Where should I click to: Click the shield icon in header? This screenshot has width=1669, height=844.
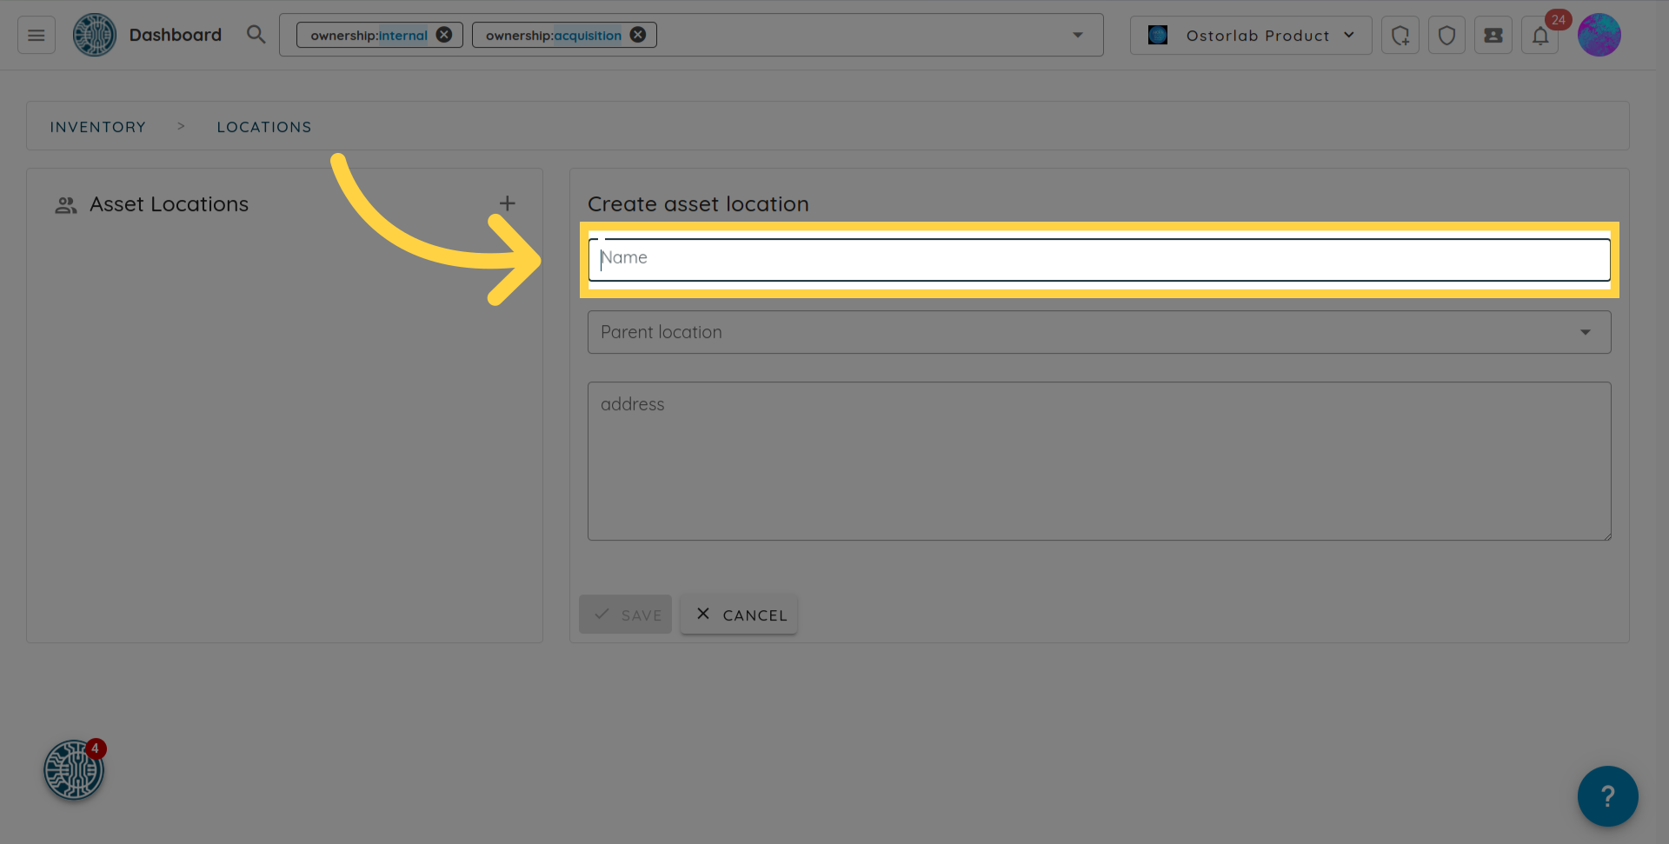[x=1446, y=36]
